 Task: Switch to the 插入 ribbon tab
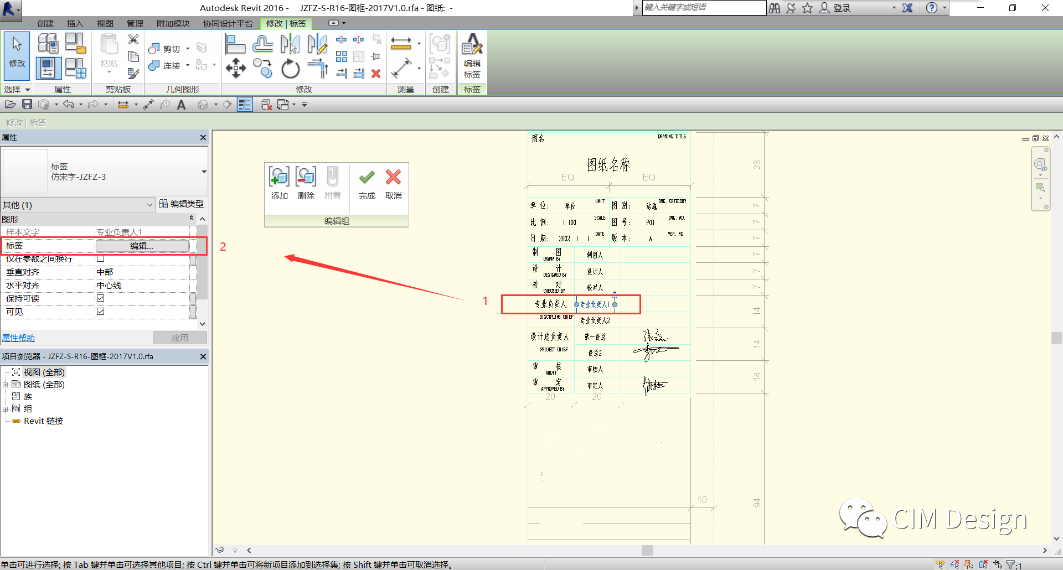click(x=75, y=24)
